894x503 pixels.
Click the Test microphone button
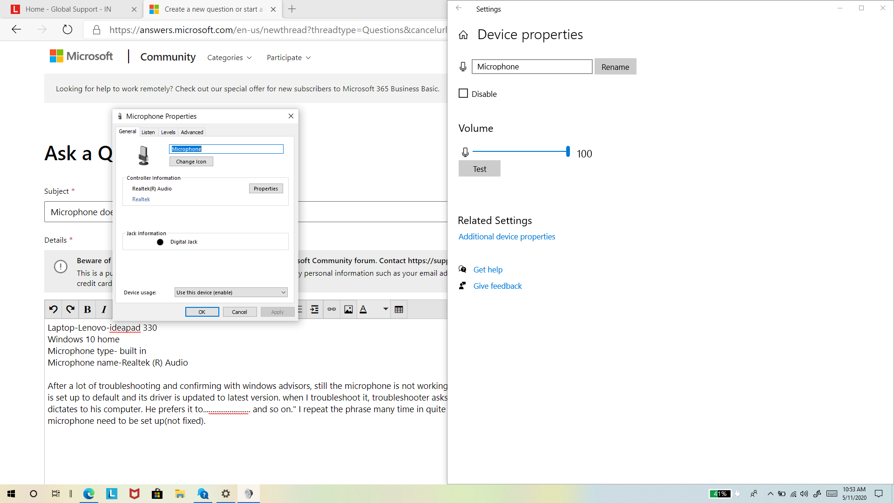tap(480, 169)
